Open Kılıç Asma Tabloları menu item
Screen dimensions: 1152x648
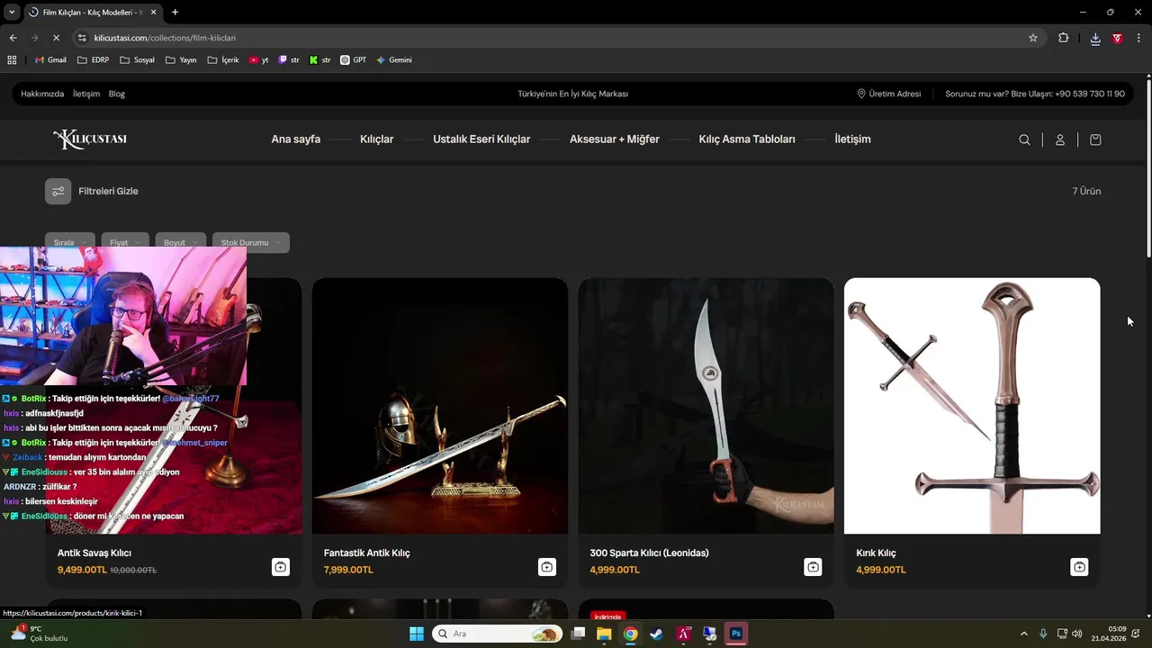click(x=747, y=139)
